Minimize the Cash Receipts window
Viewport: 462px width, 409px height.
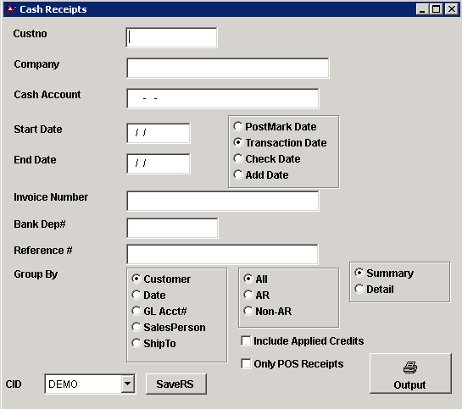(422, 9)
